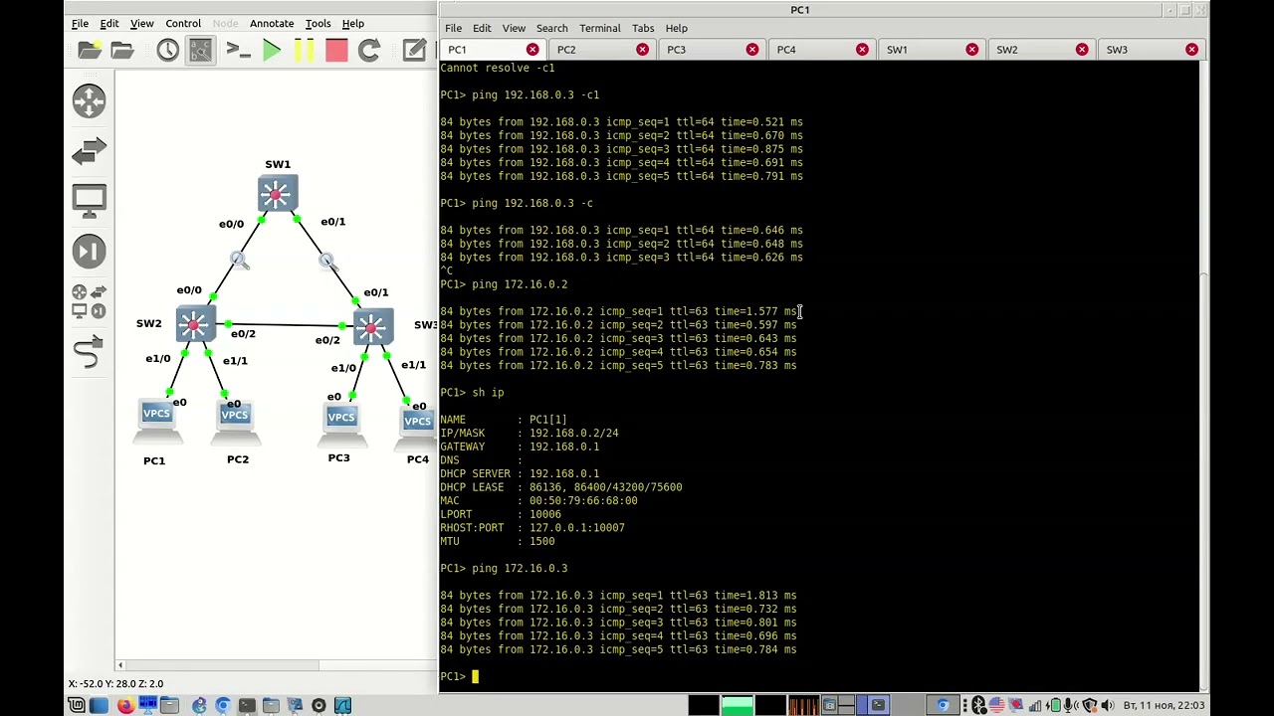Open GNS3 Help menu
The height and width of the screenshot is (716, 1274).
(353, 23)
